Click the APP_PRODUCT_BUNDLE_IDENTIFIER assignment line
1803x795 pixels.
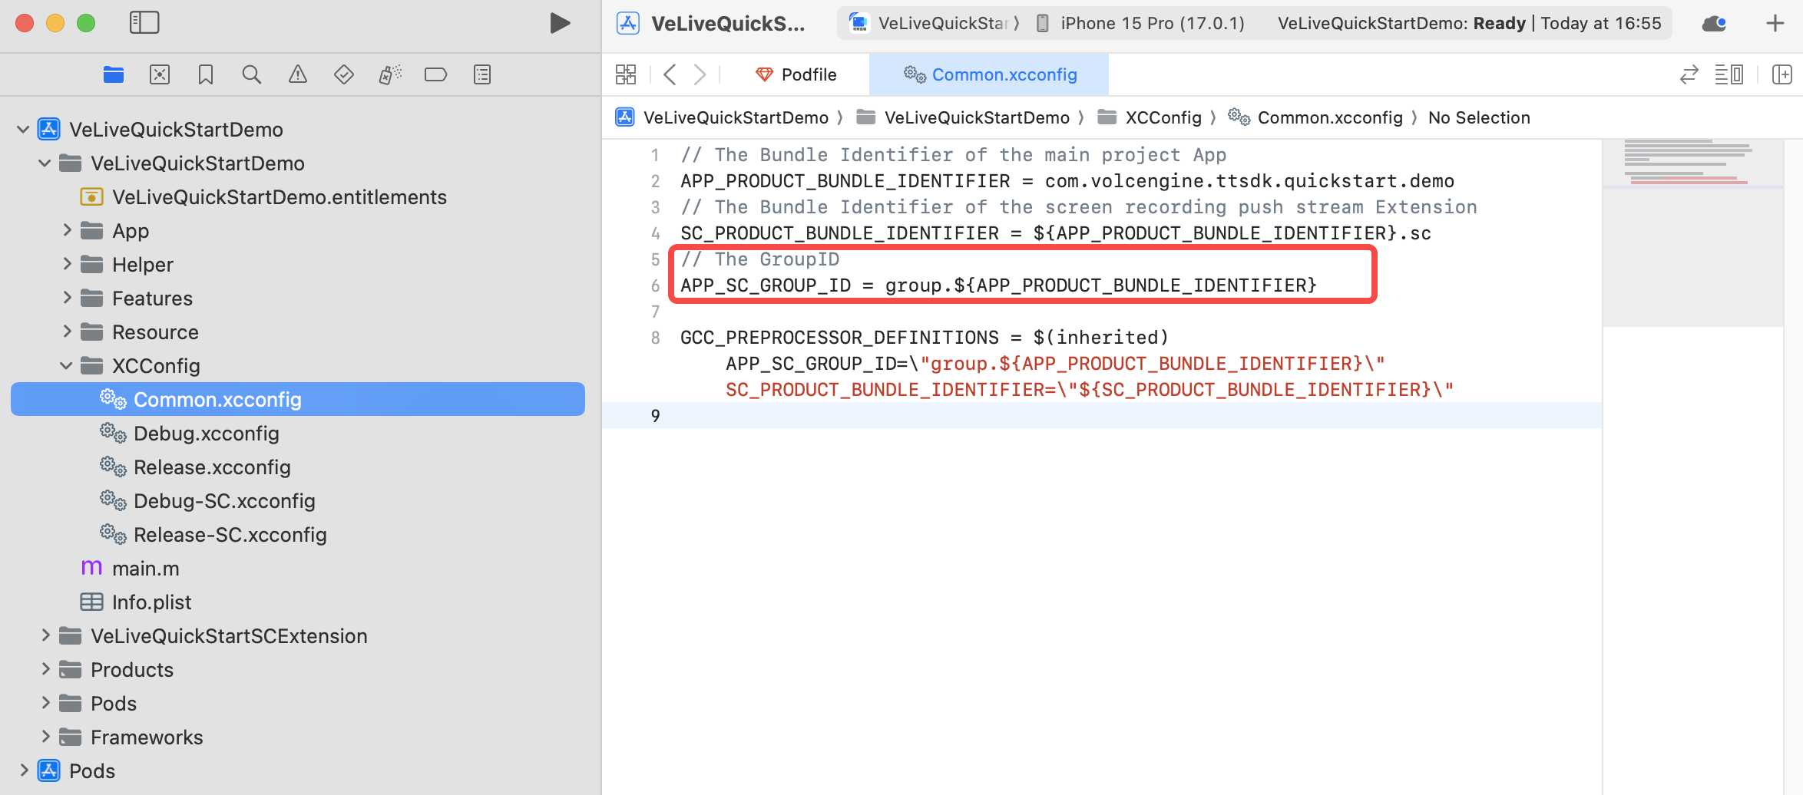click(x=1067, y=181)
